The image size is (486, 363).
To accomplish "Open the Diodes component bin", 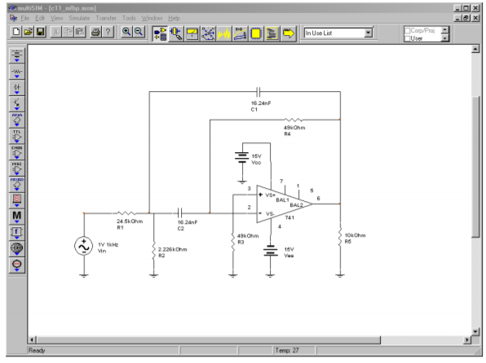I will tap(17, 88).
